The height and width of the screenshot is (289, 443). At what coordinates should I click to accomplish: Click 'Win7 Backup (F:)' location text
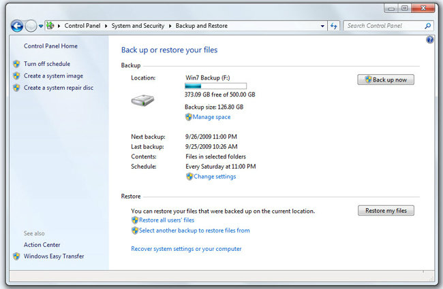pos(208,78)
